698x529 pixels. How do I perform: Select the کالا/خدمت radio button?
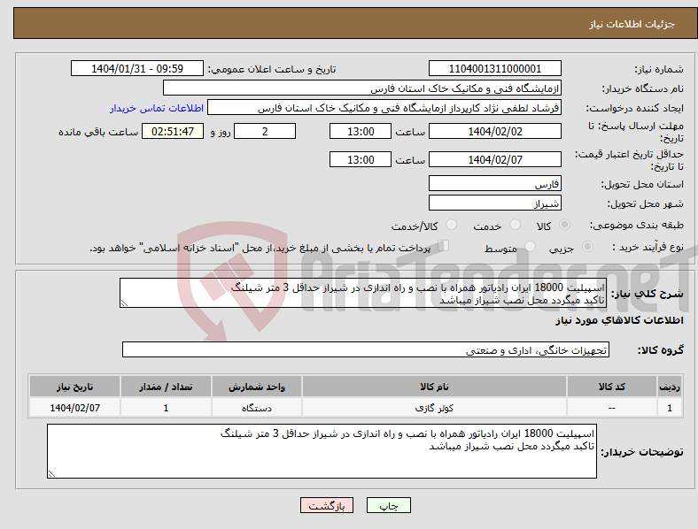451,225
